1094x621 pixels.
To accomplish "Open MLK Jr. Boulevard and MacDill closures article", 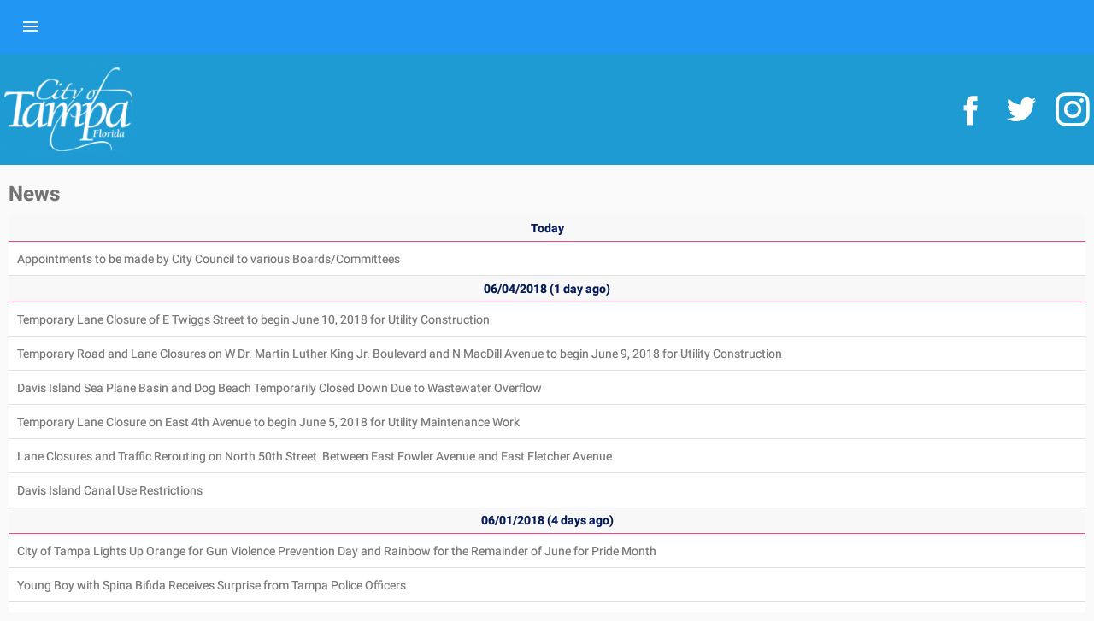I will click(x=547, y=354).
